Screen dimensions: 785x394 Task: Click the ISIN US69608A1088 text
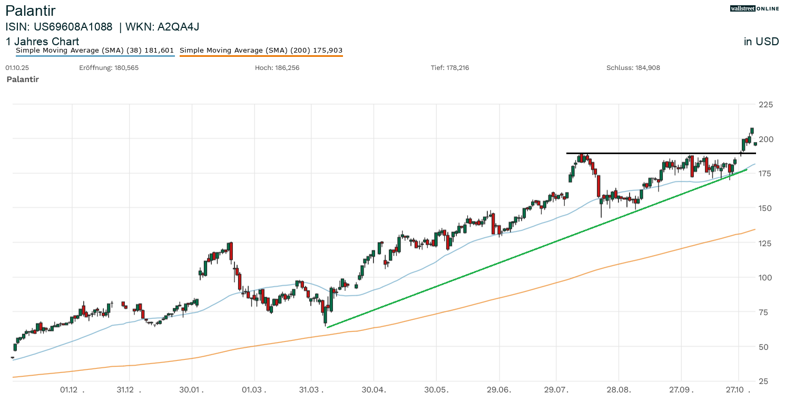58,27
